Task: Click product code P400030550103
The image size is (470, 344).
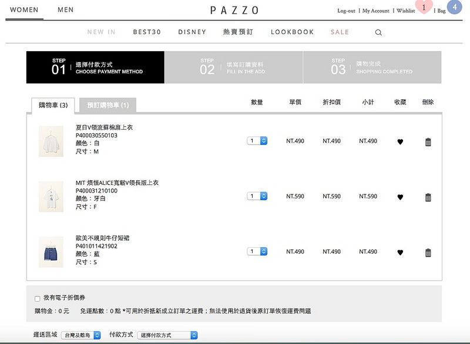Action: 96,136
